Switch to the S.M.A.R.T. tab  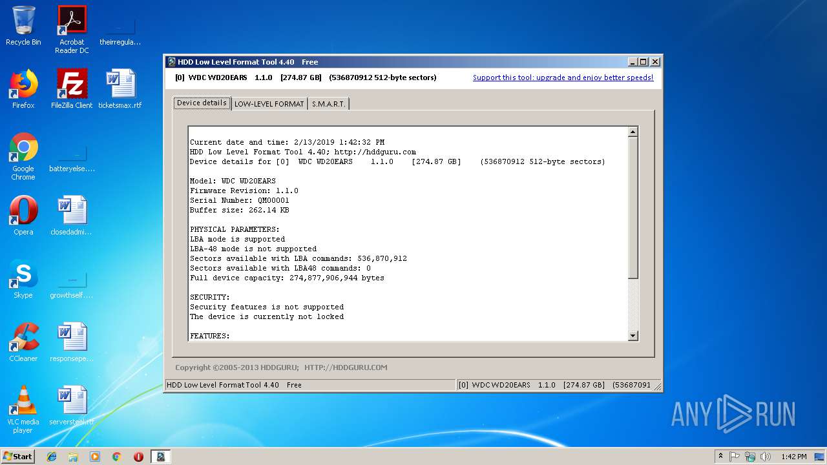pyautogui.click(x=329, y=104)
